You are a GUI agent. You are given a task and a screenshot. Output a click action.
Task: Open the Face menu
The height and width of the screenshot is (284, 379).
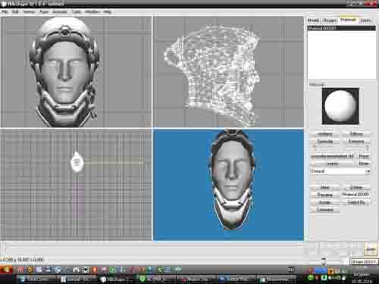(x=44, y=12)
